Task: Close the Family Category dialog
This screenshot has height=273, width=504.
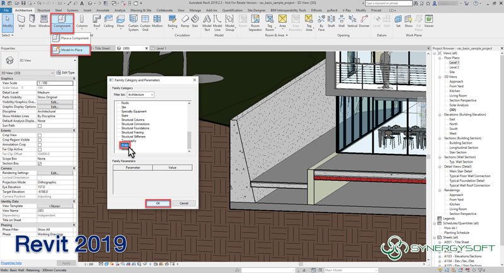Action: point(195,79)
